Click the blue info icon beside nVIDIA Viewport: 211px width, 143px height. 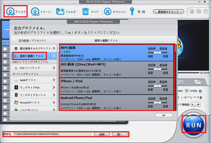pyautogui.click(x=200, y=91)
